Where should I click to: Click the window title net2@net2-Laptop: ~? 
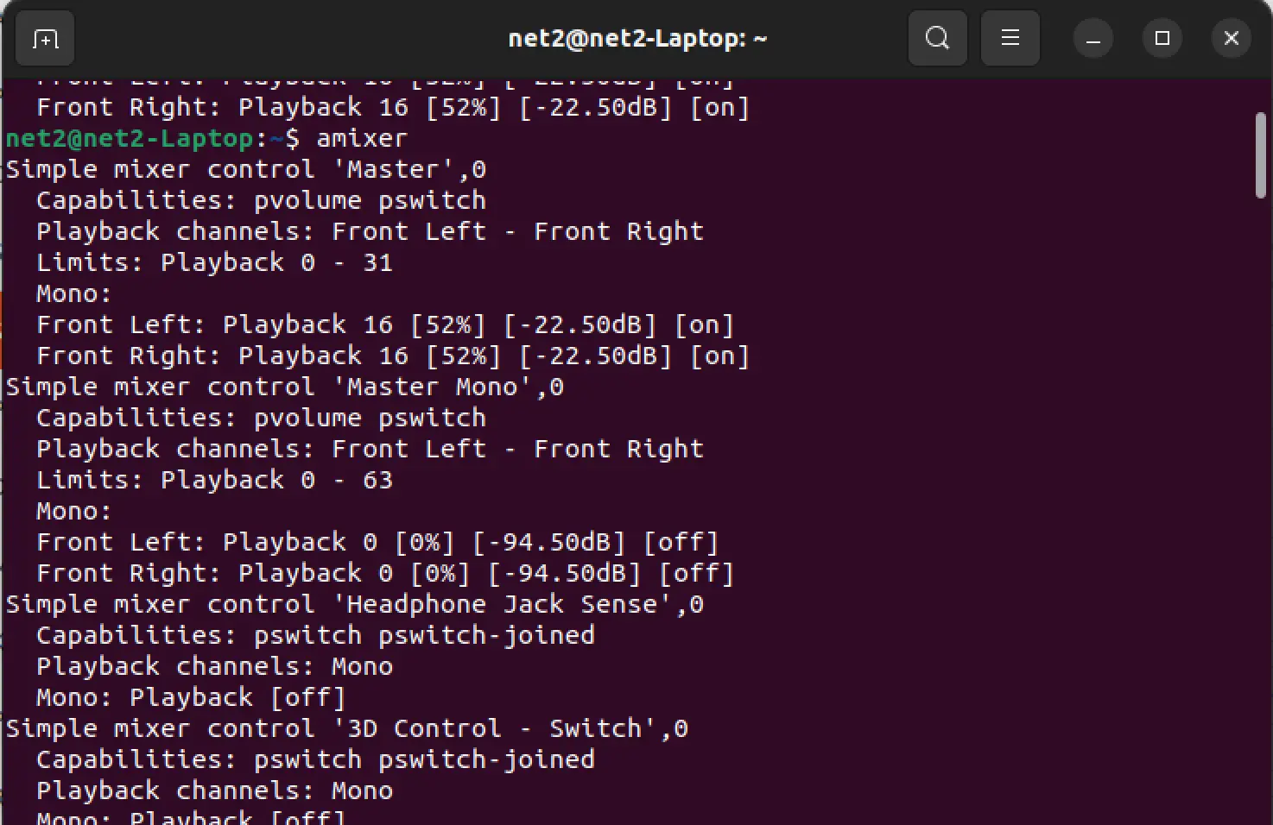point(637,39)
